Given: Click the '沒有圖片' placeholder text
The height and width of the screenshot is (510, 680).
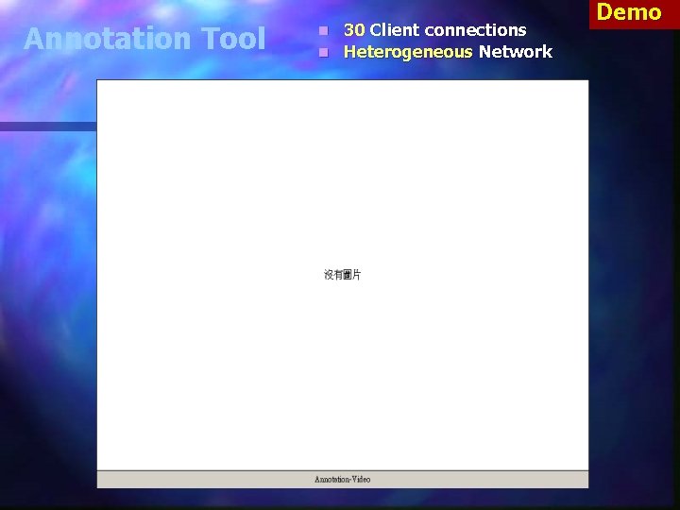Looking at the screenshot, I should pos(342,275).
